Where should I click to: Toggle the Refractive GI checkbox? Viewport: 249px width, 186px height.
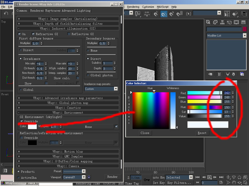click(33, 34)
